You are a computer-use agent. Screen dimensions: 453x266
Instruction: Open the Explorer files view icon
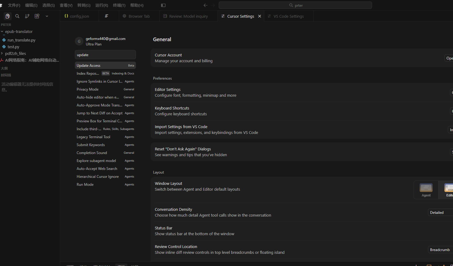tap(8, 16)
